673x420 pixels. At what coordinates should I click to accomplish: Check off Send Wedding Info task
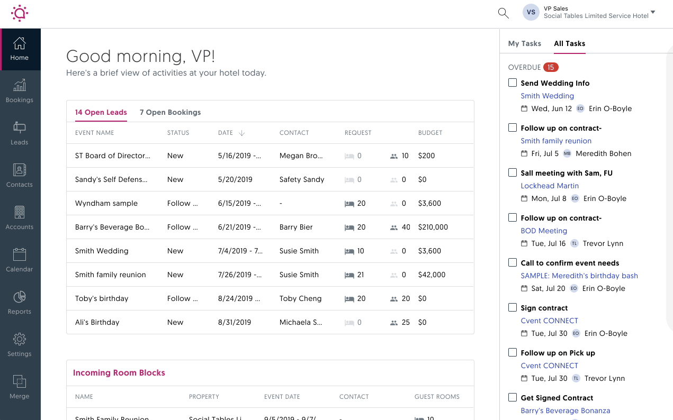(513, 83)
